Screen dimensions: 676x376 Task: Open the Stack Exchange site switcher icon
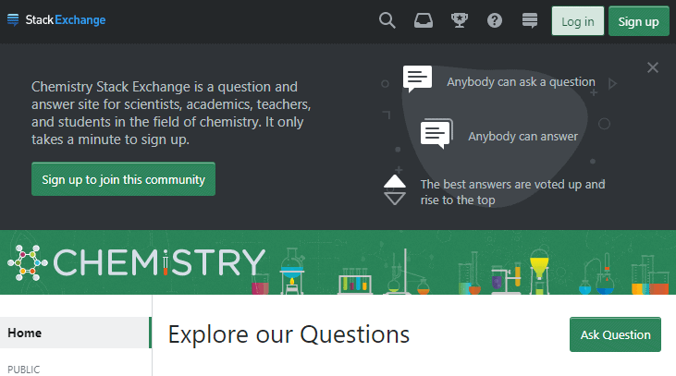(530, 20)
